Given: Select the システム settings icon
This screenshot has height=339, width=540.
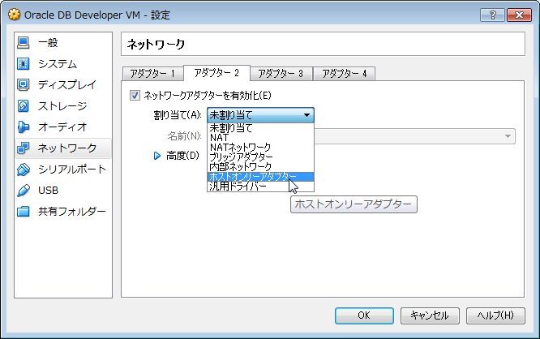Looking at the screenshot, I should point(23,64).
